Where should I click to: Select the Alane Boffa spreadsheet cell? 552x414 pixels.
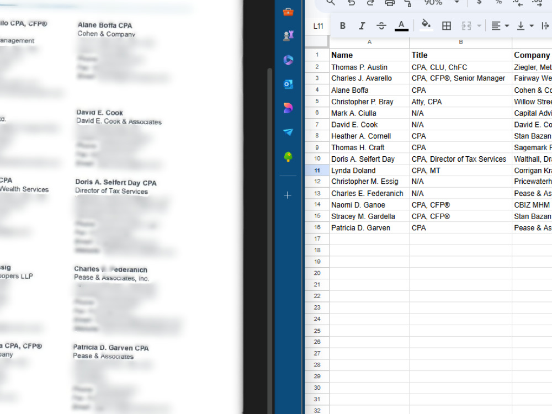point(369,90)
